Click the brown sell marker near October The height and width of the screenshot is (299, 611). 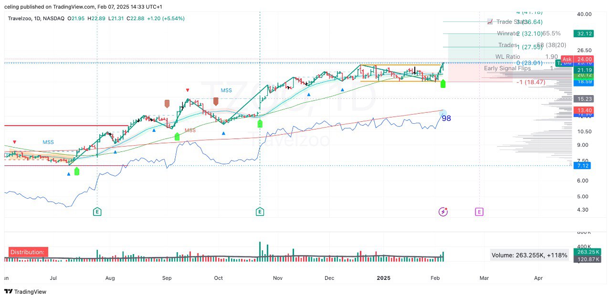coord(216,101)
